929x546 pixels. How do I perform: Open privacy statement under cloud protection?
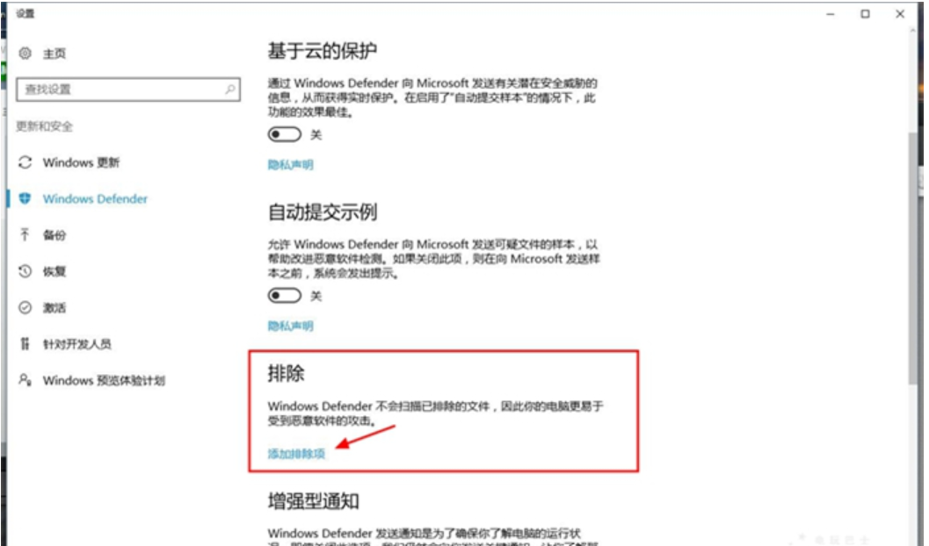point(290,164)
